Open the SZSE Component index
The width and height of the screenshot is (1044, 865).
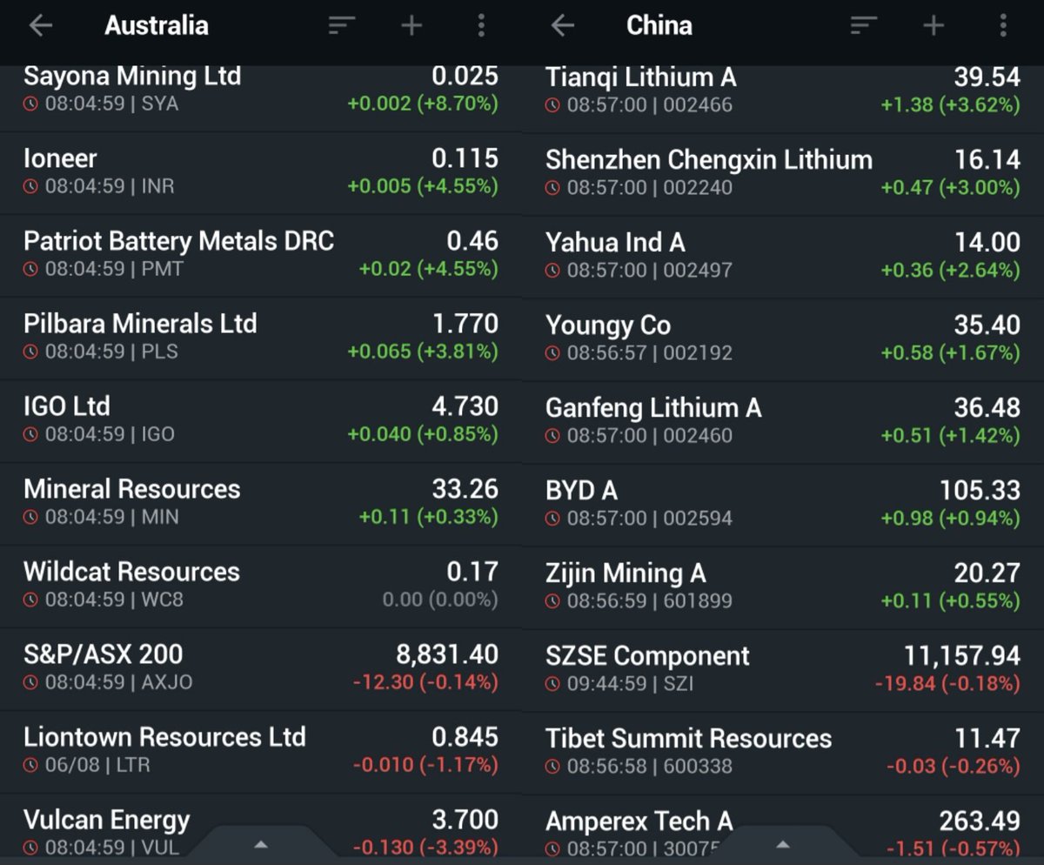point(783,670)
